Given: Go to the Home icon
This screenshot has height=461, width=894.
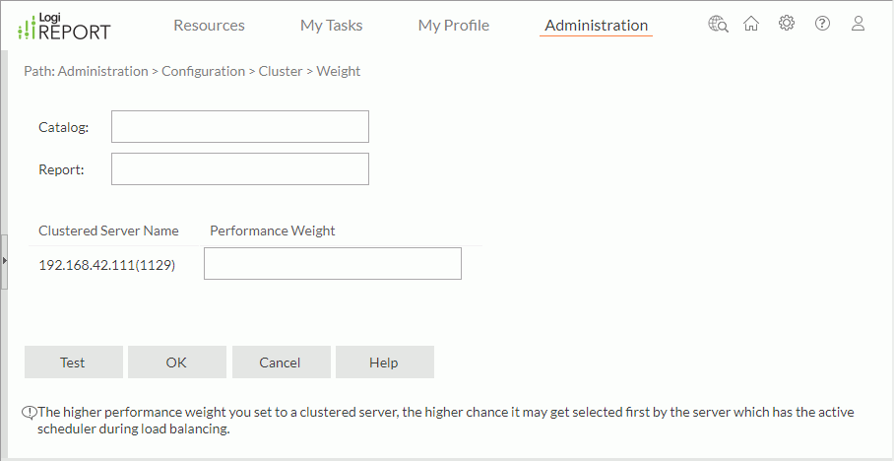Looking at the screenshot, I should 751,25.
